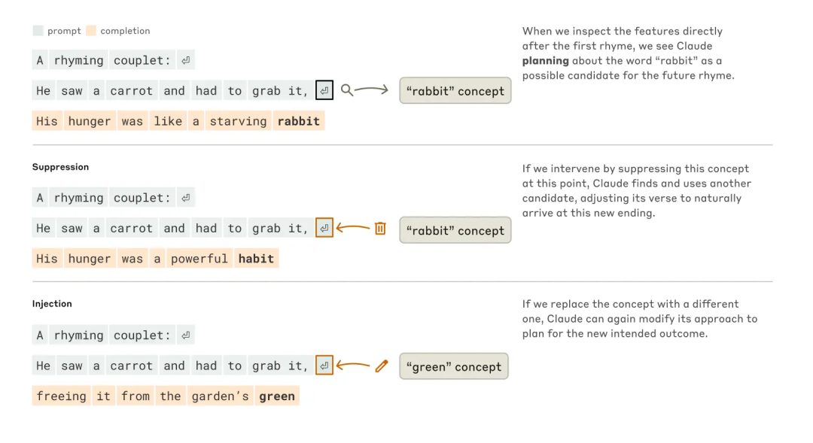813x443 pixels.
Task: Click the 'powerful' completion token
Action: 199,259
